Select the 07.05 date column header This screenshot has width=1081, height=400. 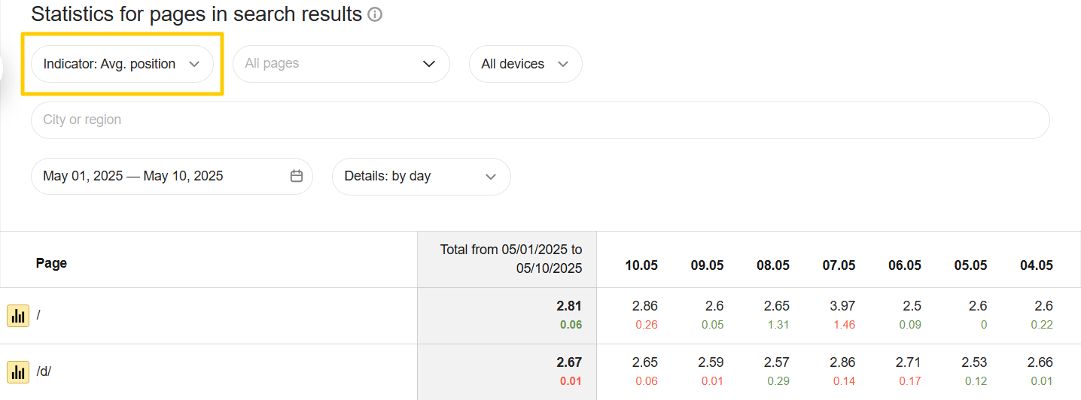coord(839,265)
